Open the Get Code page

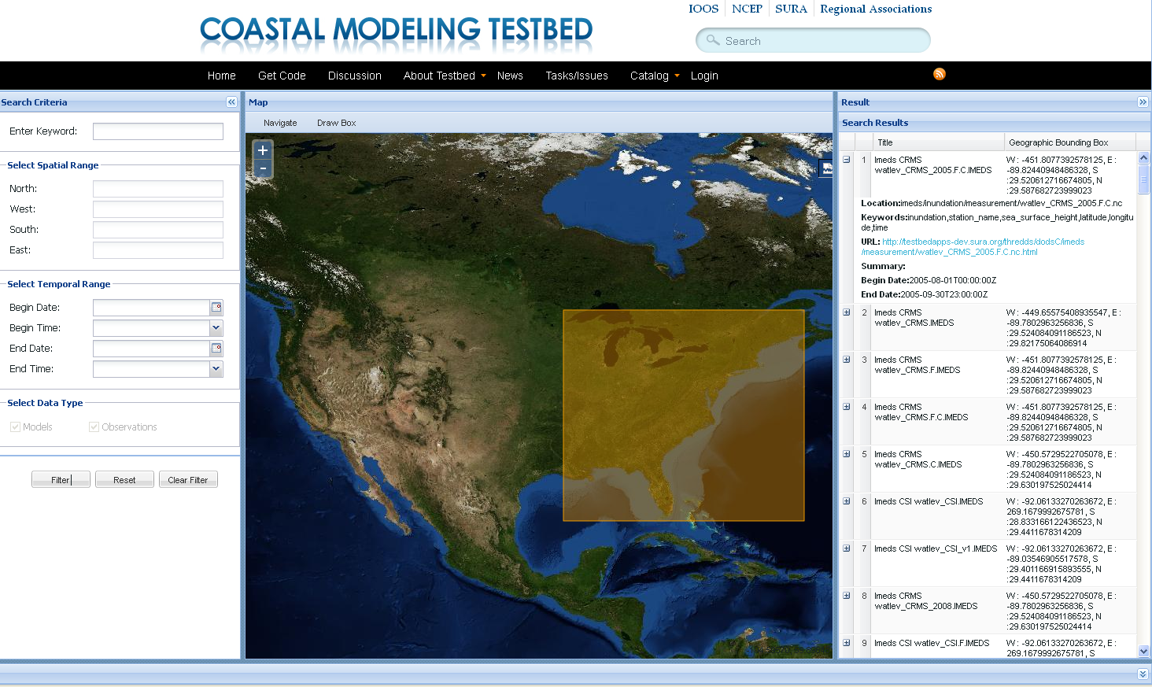(282, 76)
